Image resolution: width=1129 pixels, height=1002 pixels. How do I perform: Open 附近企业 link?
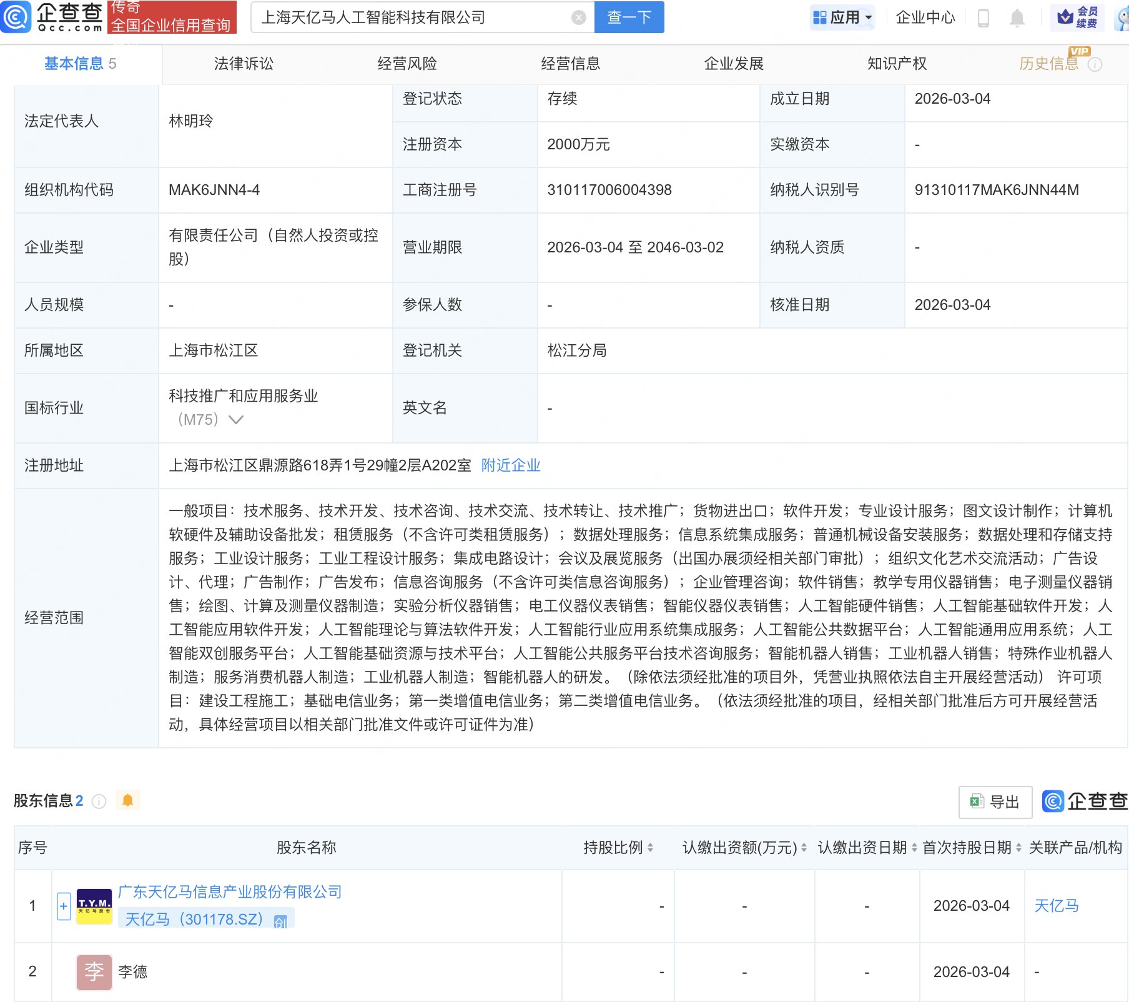click(x=510, y=465)
